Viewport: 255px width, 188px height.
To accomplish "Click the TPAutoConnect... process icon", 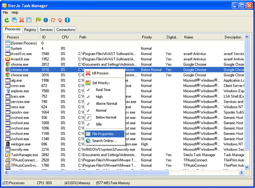I will pyautogui.click(x=8, y=160).
